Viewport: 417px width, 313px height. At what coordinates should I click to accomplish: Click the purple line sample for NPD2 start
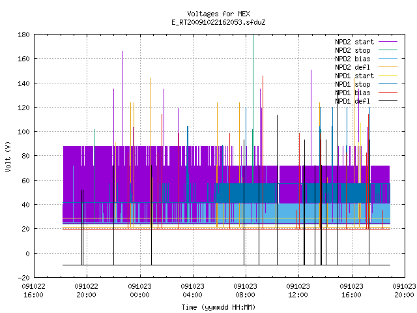388,42
